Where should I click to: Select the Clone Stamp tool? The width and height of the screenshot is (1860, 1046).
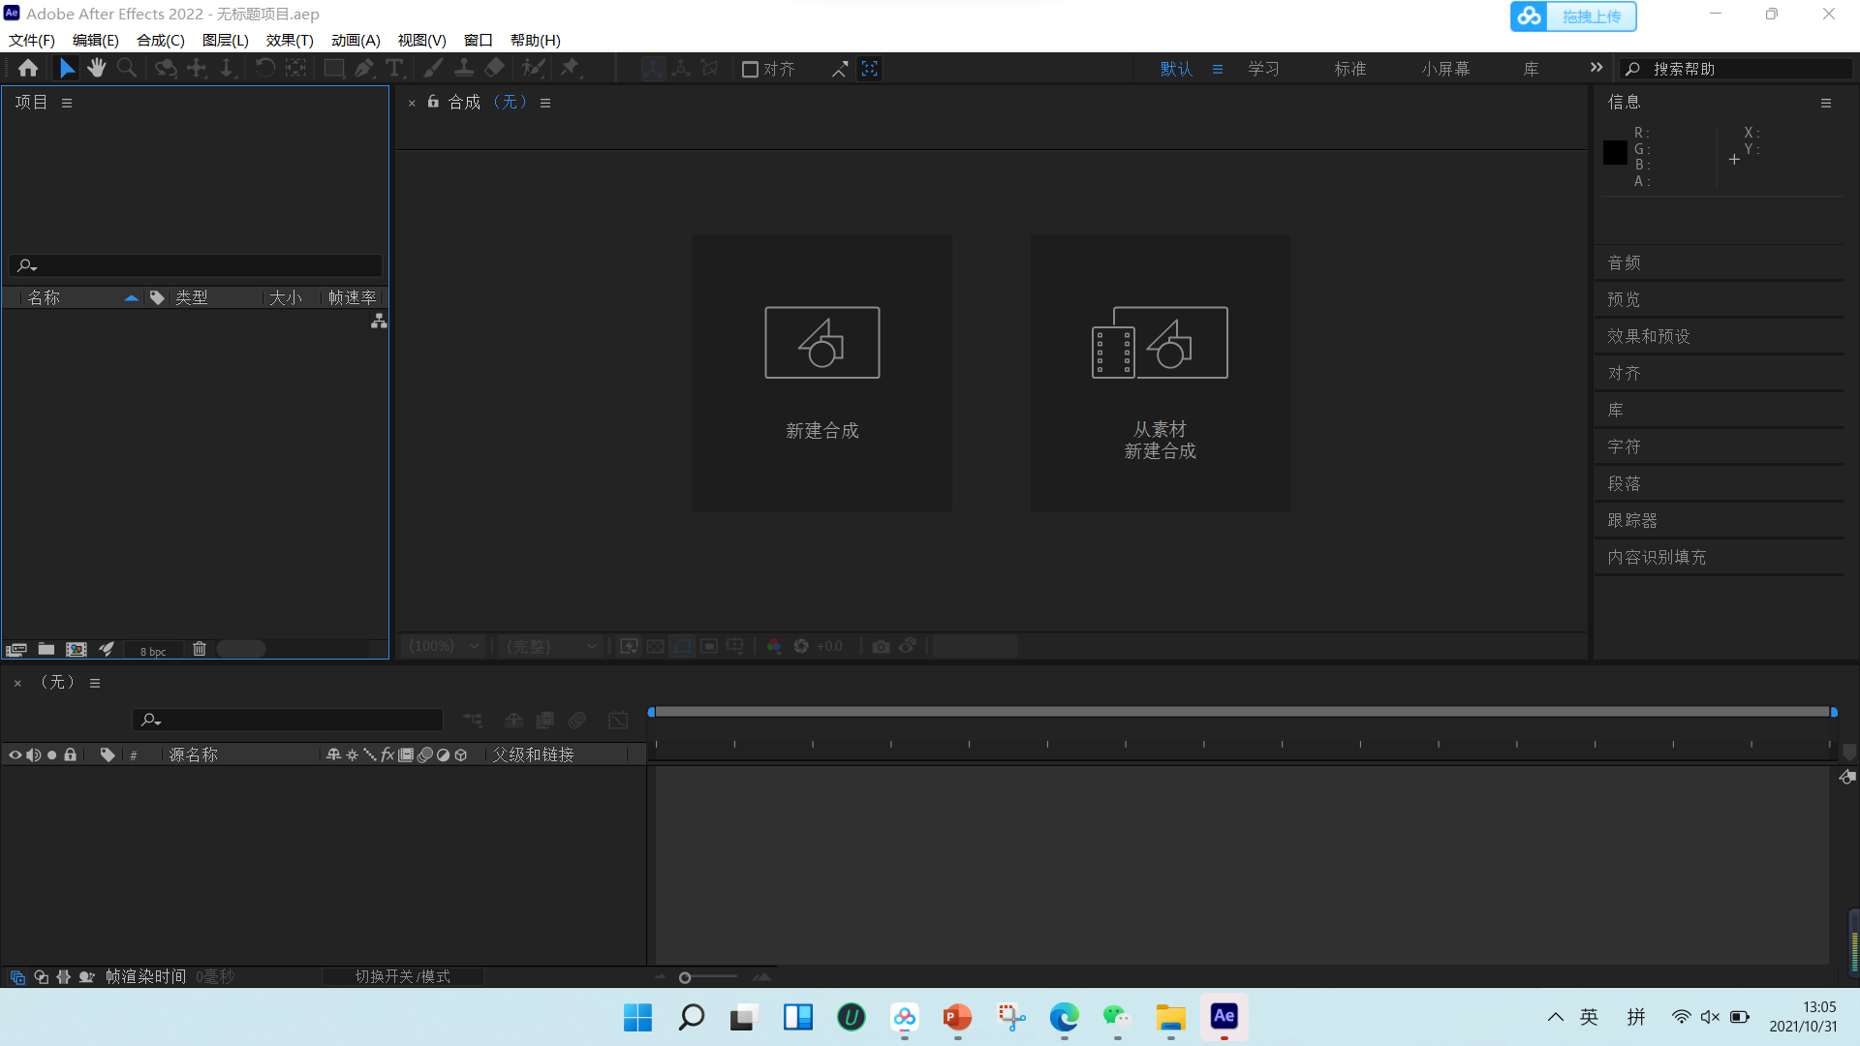(x=465, y=68)
